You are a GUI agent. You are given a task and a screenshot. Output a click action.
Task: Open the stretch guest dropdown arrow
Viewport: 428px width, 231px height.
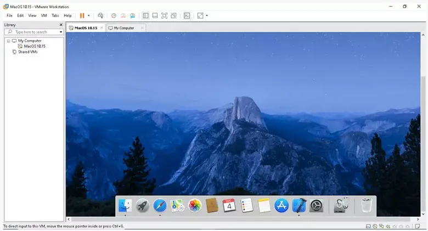pos(207,15)
